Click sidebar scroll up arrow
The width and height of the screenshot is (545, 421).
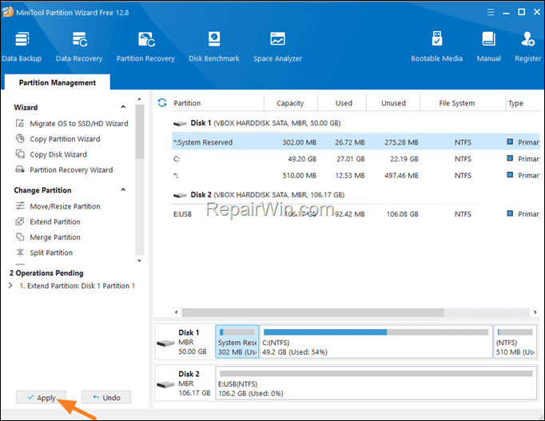(139, 99)
